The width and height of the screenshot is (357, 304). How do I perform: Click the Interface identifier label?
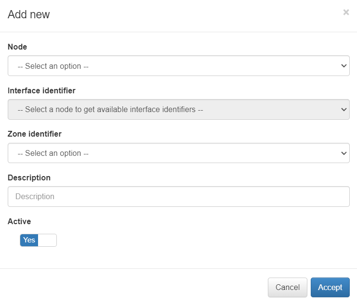pos(41,90)
